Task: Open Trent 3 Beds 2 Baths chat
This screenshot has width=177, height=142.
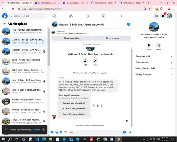Action: [24, 91]
